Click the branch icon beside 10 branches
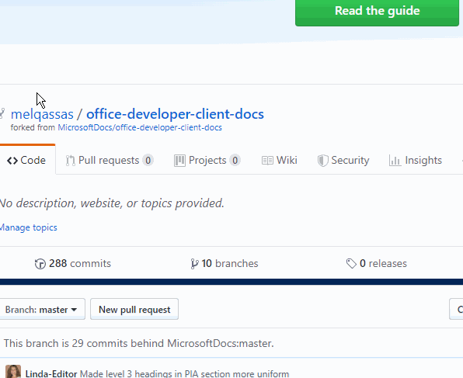Viewport: 463px width, 378px height. coord(194,264)
